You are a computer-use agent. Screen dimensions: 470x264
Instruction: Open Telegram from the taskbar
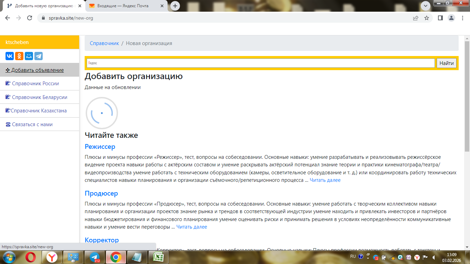pos(94,257)
